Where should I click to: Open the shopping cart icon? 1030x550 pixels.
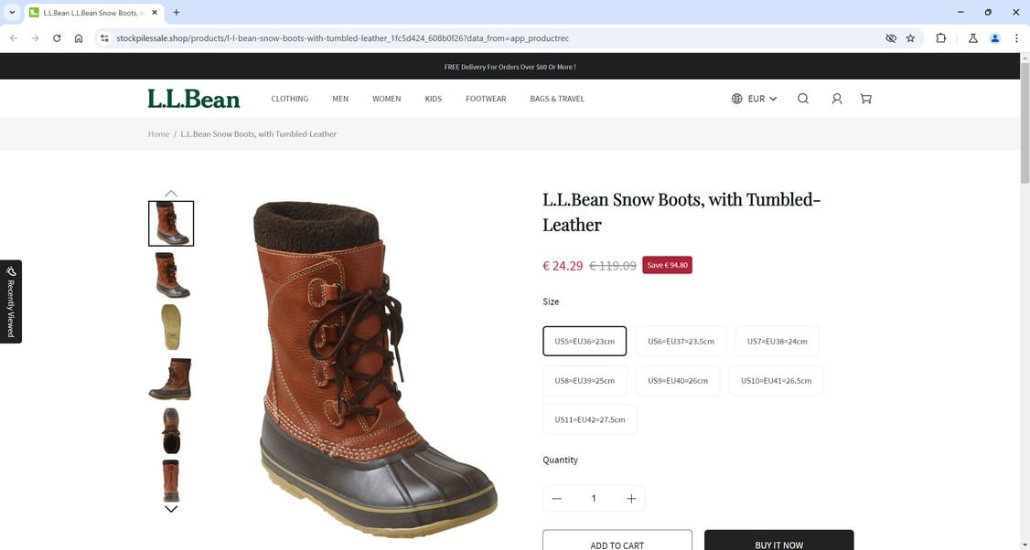(x=865, y=98)
